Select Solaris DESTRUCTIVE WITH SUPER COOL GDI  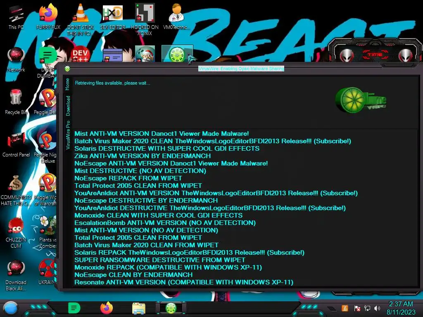click(x=167, y=149)
